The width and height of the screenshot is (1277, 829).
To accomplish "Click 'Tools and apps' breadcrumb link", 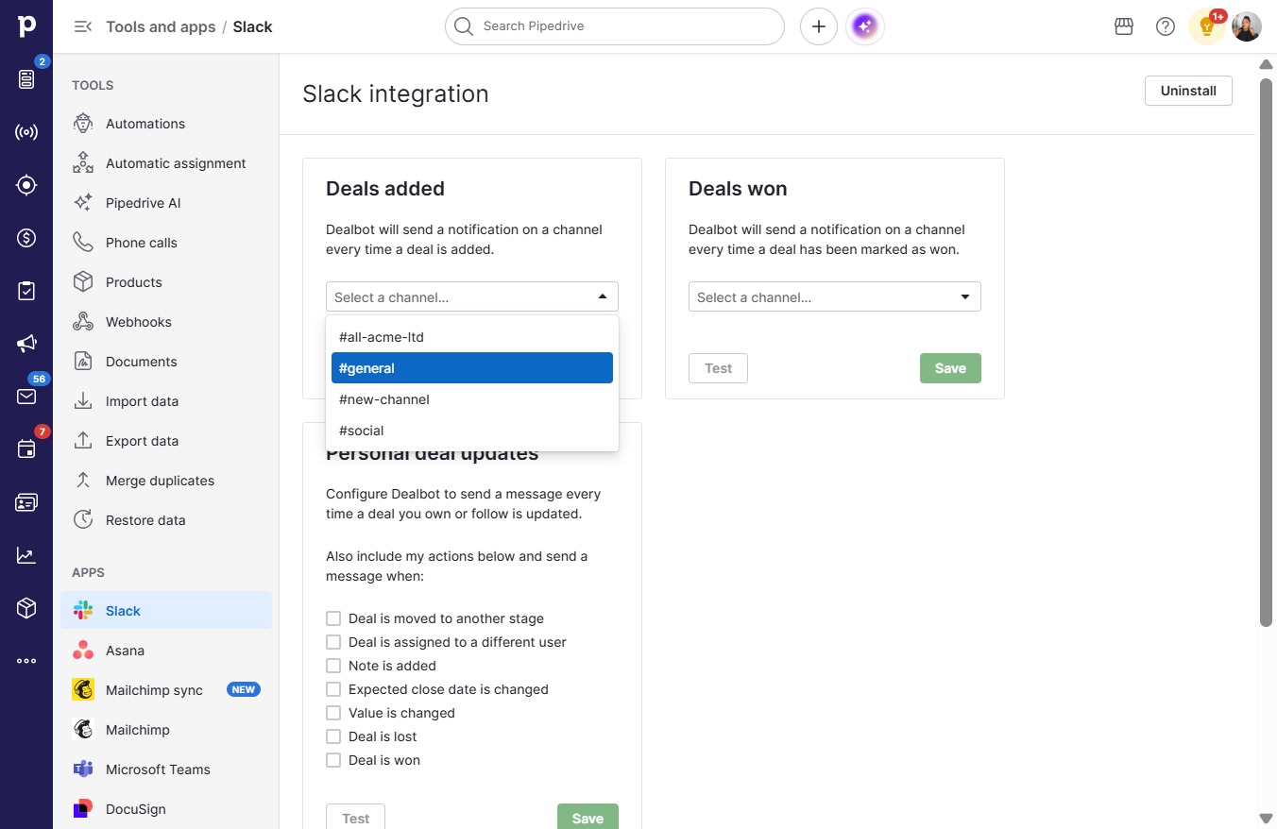I will [161, 26].
